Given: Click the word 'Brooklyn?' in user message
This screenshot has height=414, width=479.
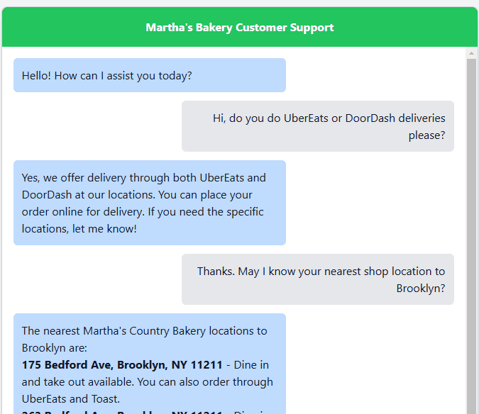Looking at the screenshot, I should (x=421, y=289).
